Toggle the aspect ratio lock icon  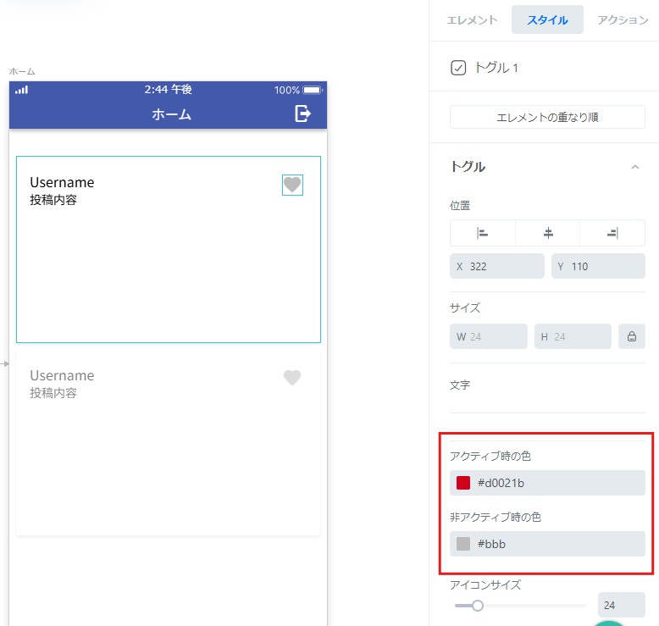tap(632, 336)
